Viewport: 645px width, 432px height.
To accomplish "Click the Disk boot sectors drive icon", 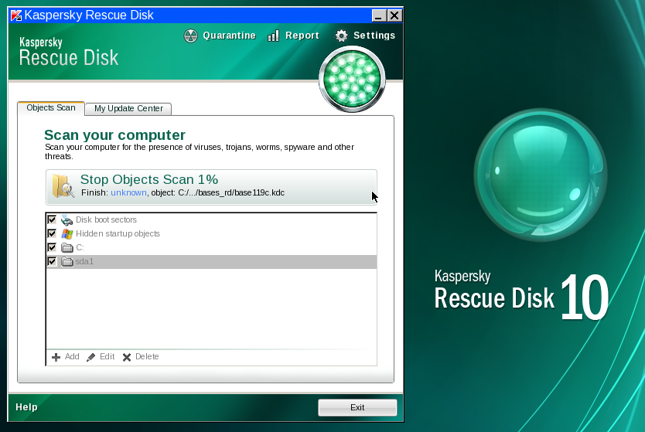I will pyautogui.click(x=67, y=220).
